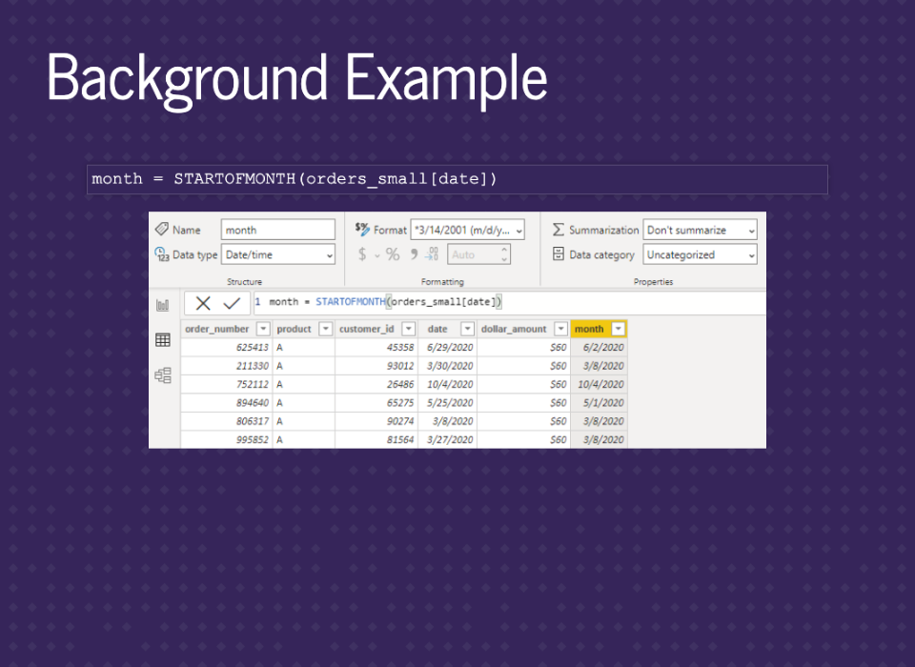Click the decimal places Auto stepper
This screenshot has height=667, width=915.
504,254
